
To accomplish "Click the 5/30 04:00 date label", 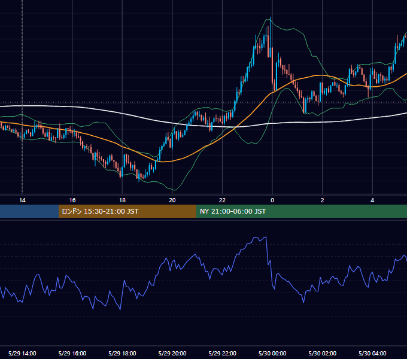I will pos(372,353).
